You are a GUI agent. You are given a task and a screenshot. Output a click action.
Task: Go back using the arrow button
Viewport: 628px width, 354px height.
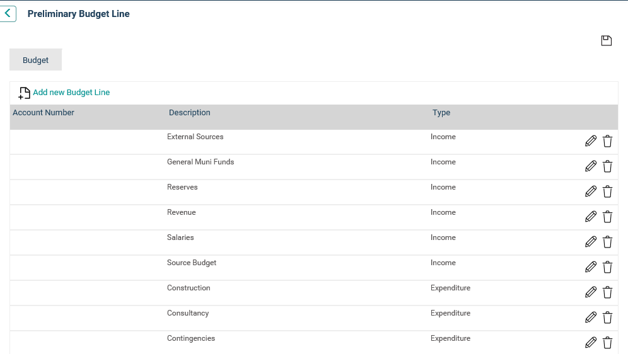pos(8,14)
